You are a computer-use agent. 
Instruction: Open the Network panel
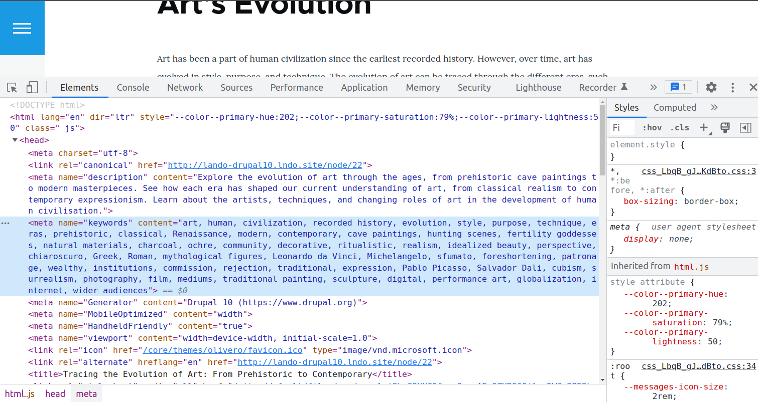pyautogui.click(x=185, y=87)
